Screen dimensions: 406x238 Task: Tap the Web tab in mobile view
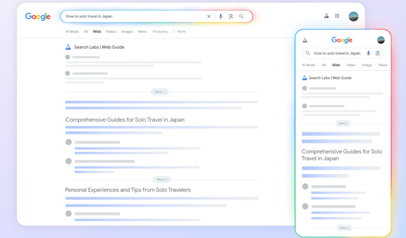(x=336, y=65)
